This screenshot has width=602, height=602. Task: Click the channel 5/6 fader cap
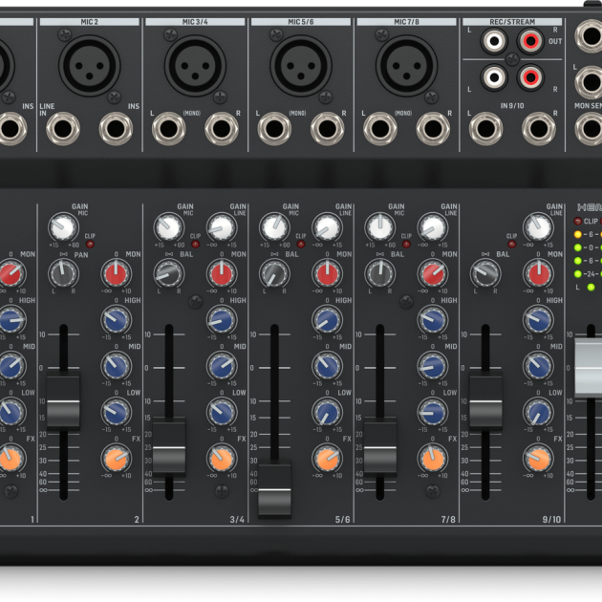[x=274, y=489]
